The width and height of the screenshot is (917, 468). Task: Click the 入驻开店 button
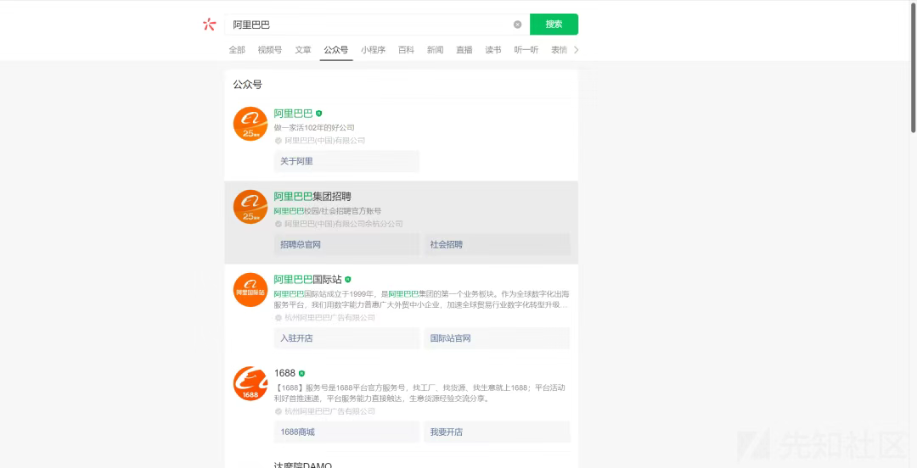(346, 338)
